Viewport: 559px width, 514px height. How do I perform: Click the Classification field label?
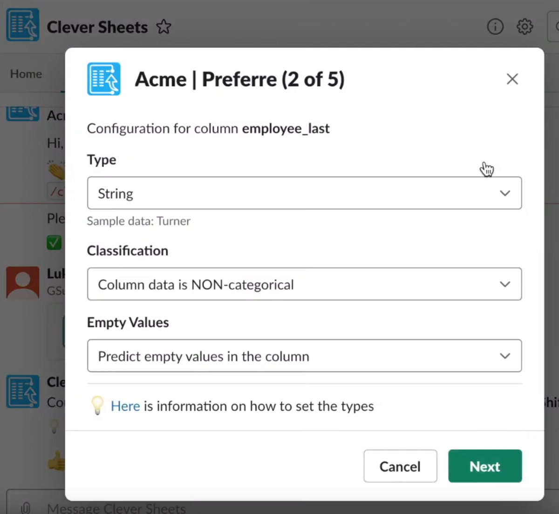[x=128, y=251]
